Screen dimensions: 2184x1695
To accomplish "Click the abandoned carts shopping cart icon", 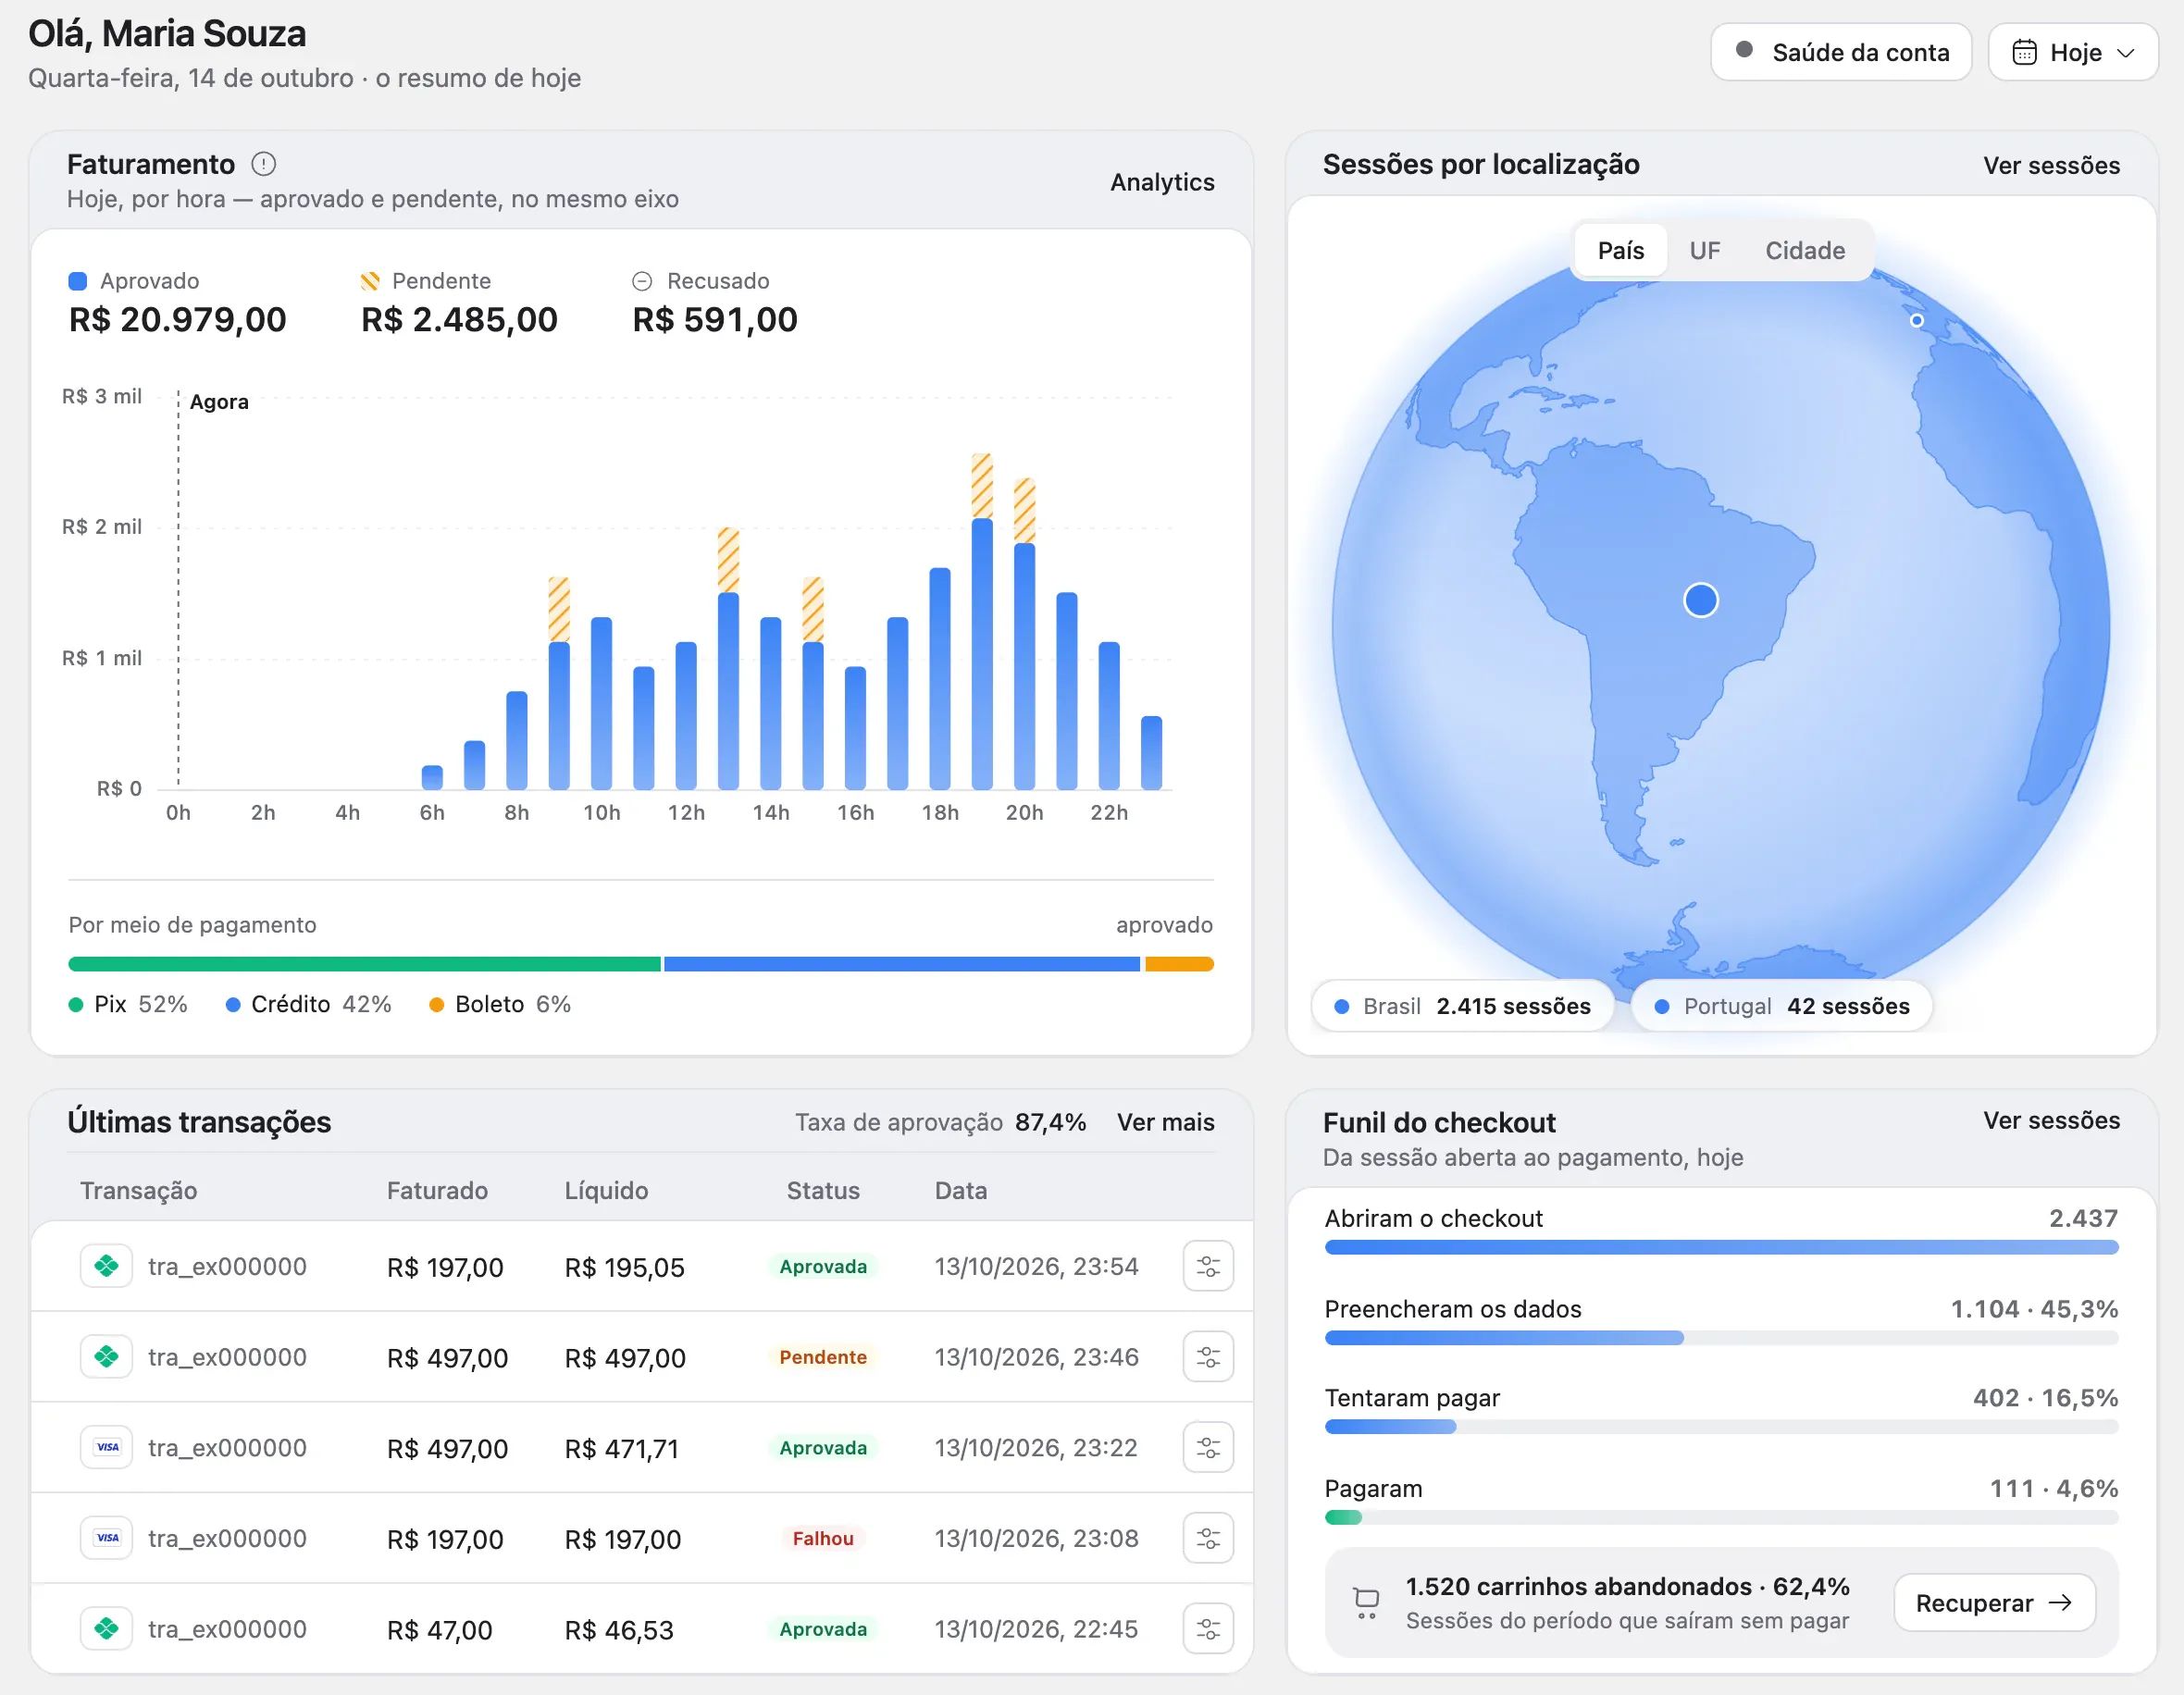I will click(1366, 1603).
